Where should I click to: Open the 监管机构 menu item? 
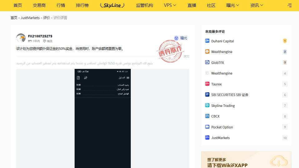click(x=145, y=5)
